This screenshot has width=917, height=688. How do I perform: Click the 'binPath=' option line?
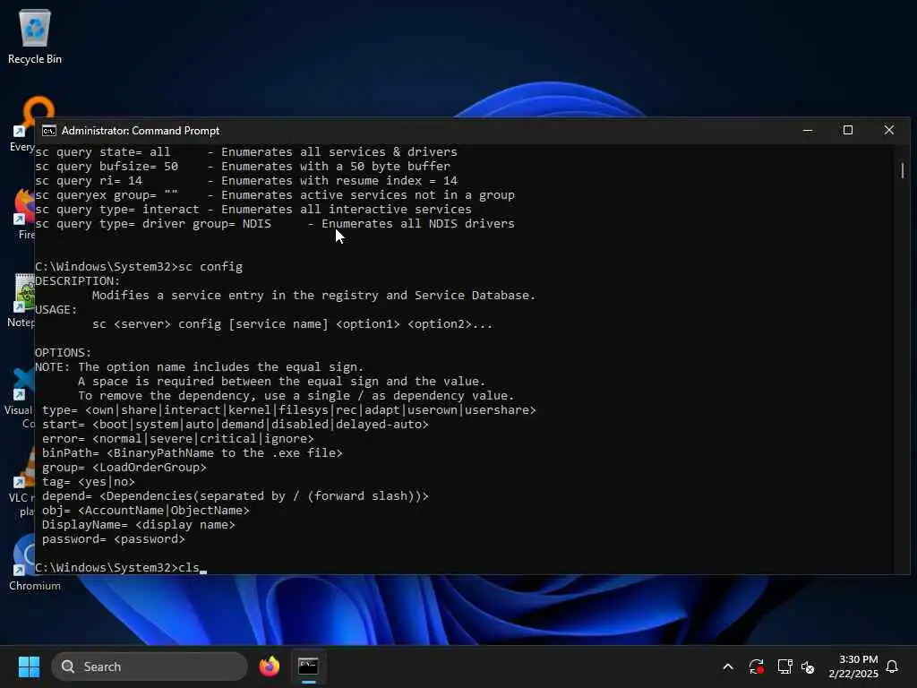[193, 452]
